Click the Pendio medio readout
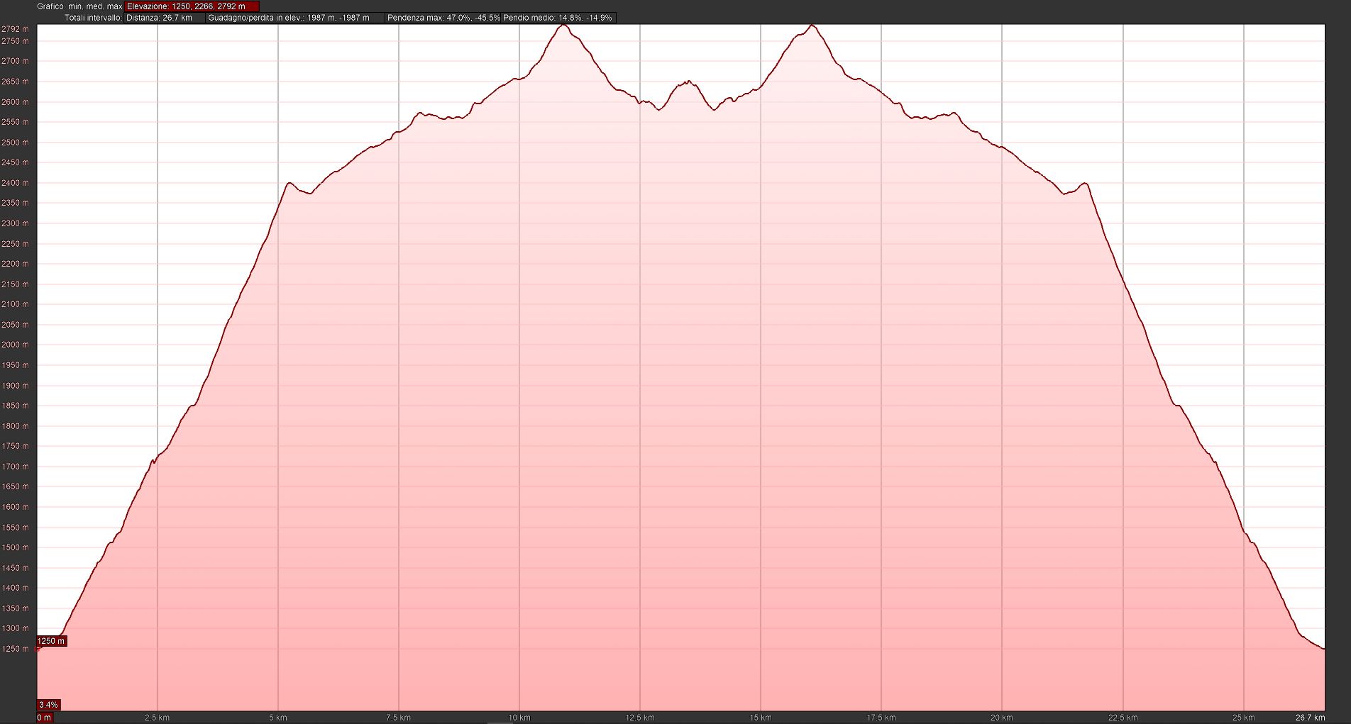 pyautogui.click(x=558, y=18)
